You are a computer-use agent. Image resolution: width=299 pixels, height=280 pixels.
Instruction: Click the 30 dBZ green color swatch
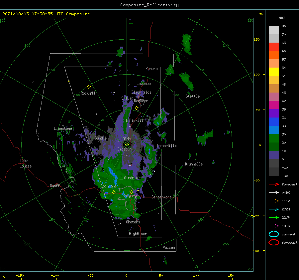click(274, 138)
